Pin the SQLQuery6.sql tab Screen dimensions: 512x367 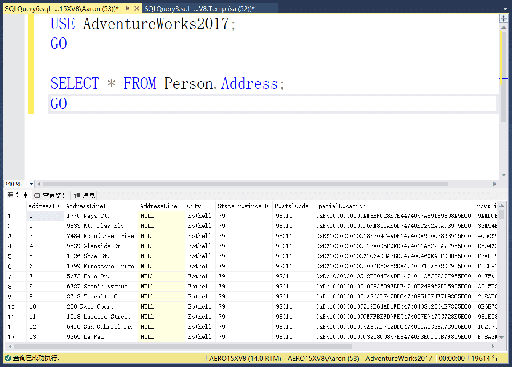(x=127, y=8)
